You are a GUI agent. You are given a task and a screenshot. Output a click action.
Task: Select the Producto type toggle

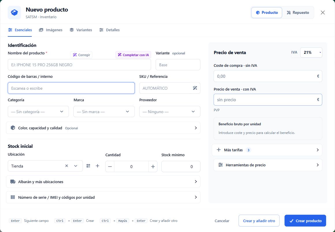[267, 13]
